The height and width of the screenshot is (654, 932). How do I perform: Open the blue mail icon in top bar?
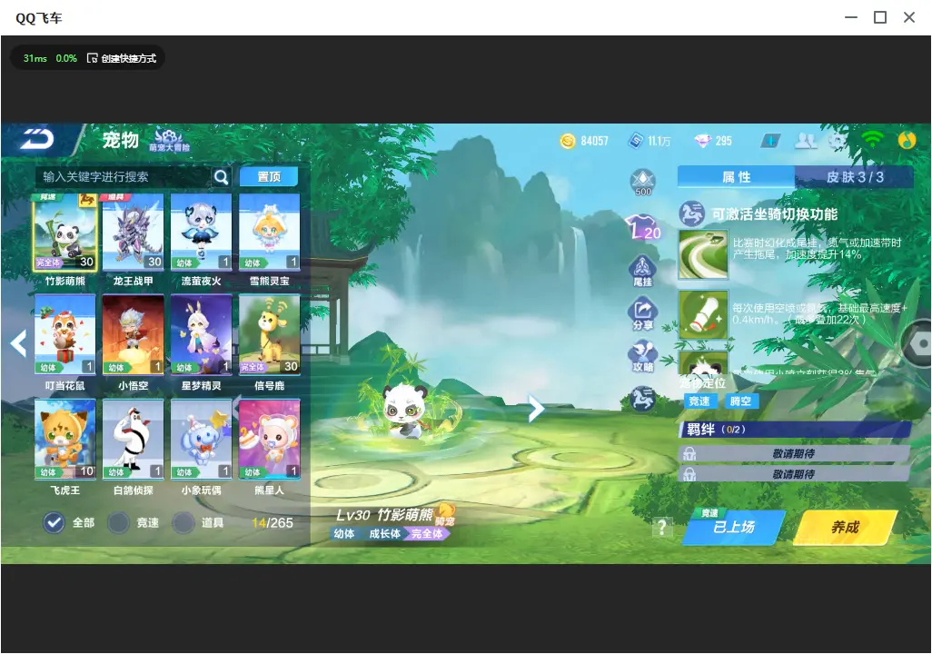(x=770, y=141)
